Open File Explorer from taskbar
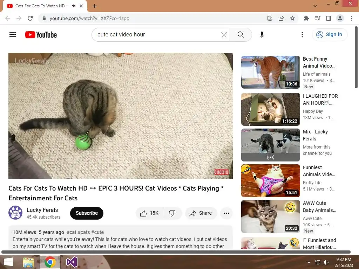359x269 pixels. pyautogui.click(x=28, y=262)
